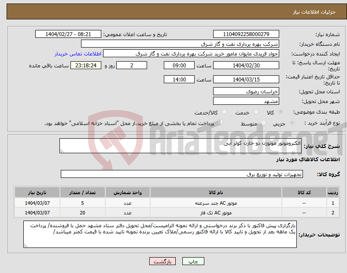Click the row number 1 cell
347x273 pixels.
point(333,203)
